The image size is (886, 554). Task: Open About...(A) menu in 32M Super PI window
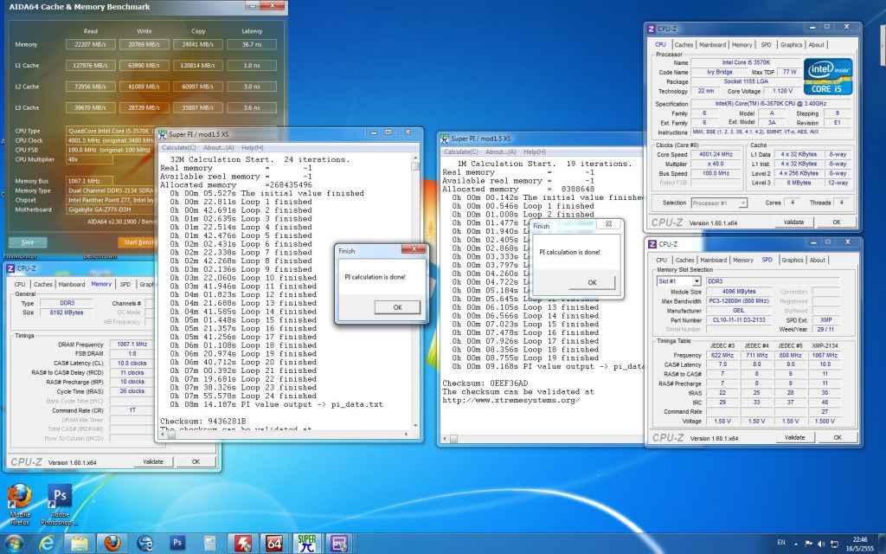(x=219, y=147)
